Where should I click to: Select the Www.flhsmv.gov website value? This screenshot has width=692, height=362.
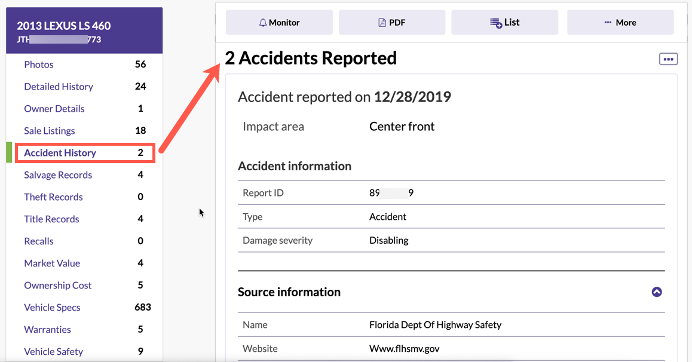click(x=404, y=348)
